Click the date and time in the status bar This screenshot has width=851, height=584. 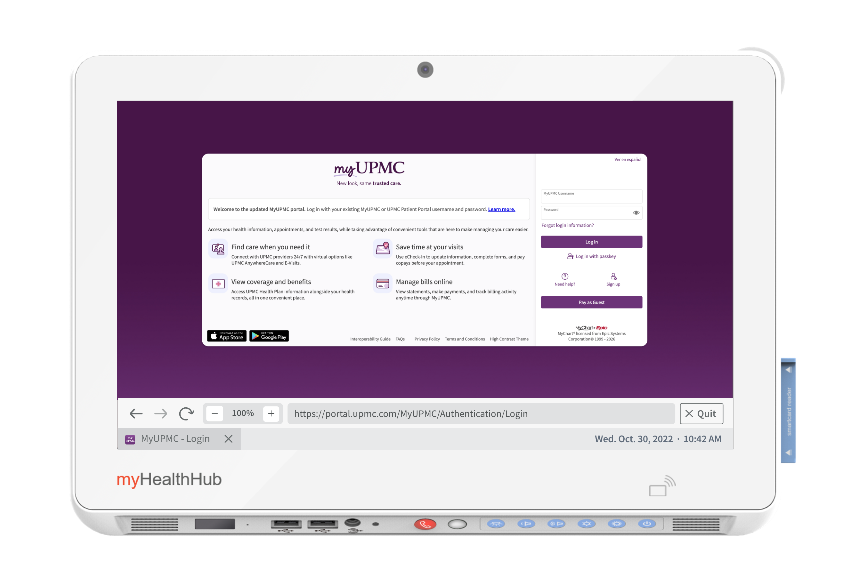tap(658, 438)
